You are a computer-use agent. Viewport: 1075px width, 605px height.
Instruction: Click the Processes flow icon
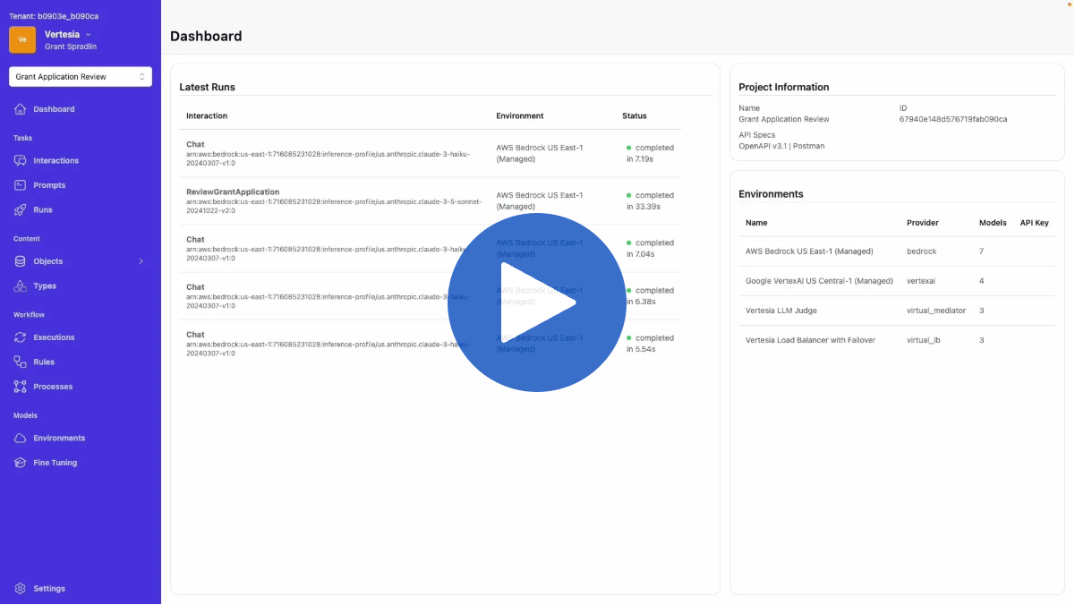point(21,387)
